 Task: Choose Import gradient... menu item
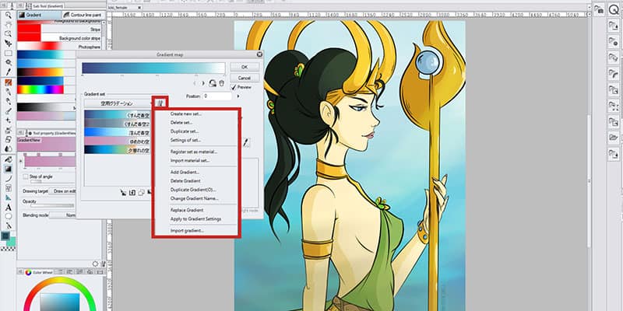pyautogui.click(x=187, y=230)
